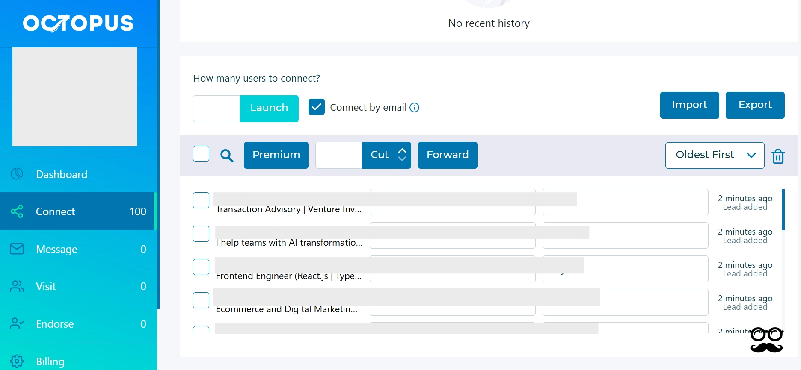This screenshot has height=370, width=801.
Task: Click the Forward button
Action: [448, 155]
